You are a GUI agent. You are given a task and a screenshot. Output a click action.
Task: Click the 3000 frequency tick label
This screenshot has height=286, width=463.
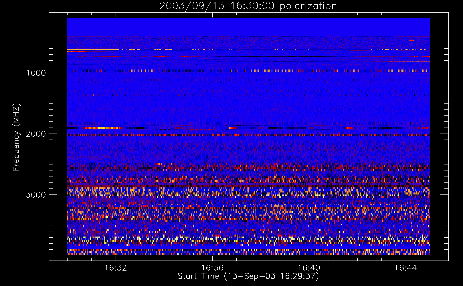point(36,195)
